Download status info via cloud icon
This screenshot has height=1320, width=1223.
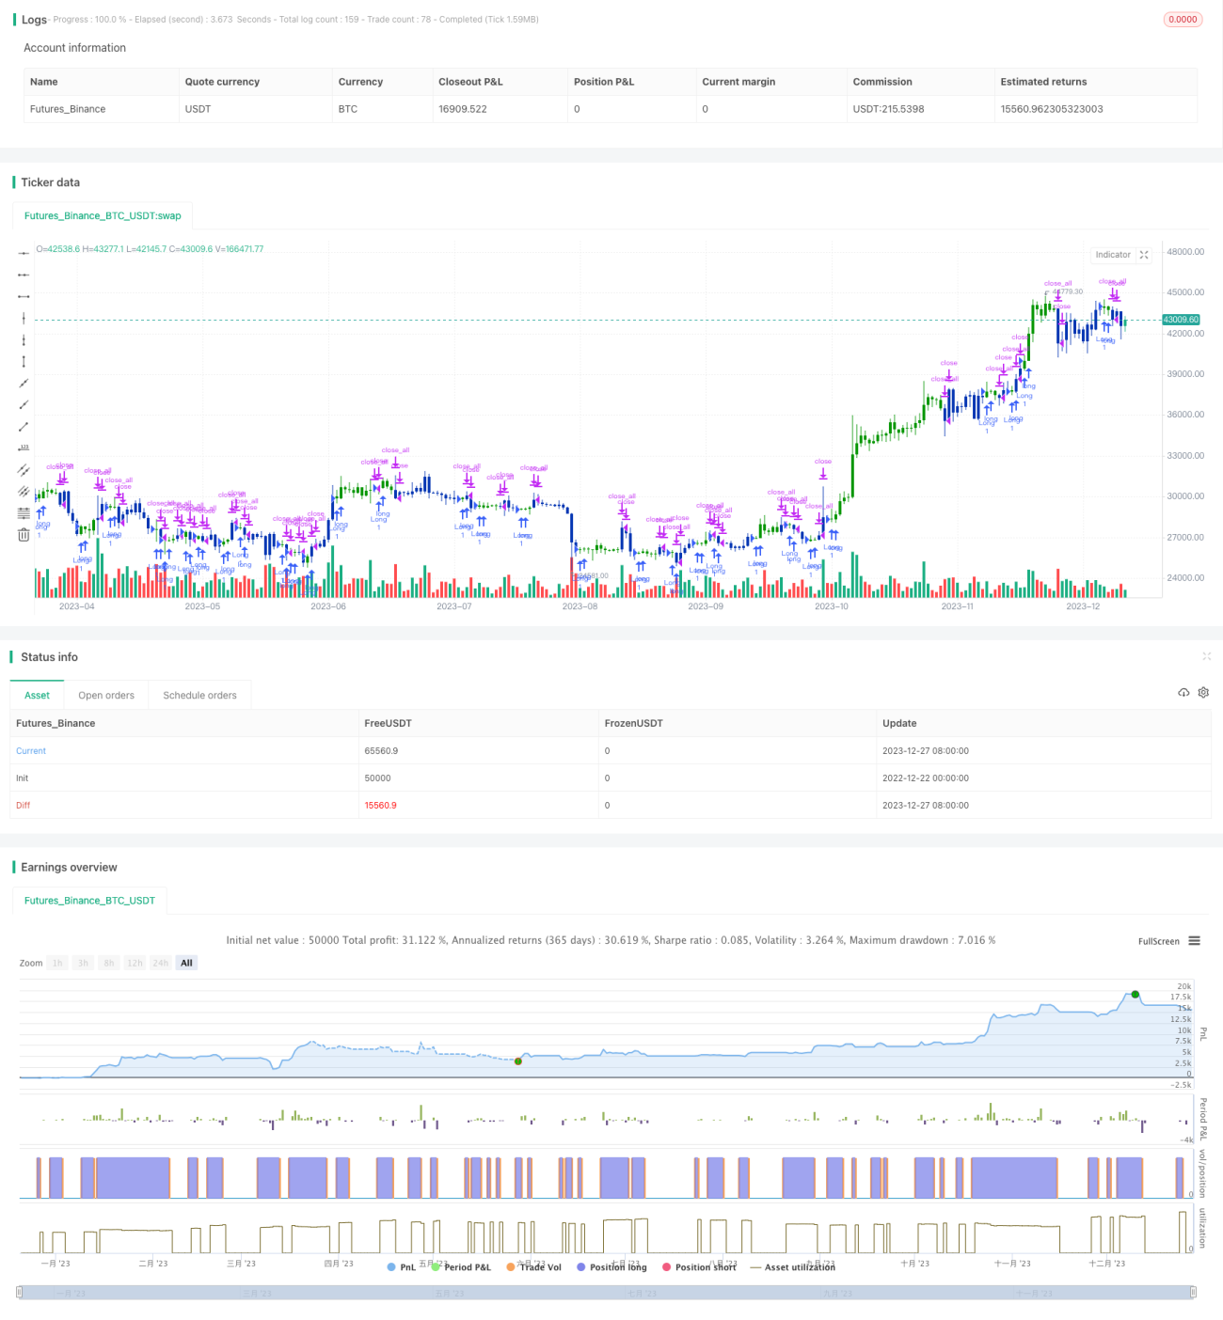point(1183,693)
